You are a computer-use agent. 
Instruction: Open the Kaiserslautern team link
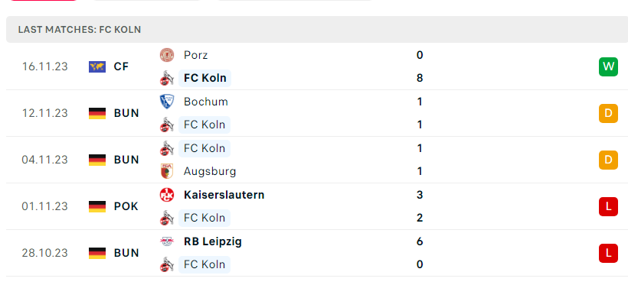pyautogui.click(x=224, y=195)
